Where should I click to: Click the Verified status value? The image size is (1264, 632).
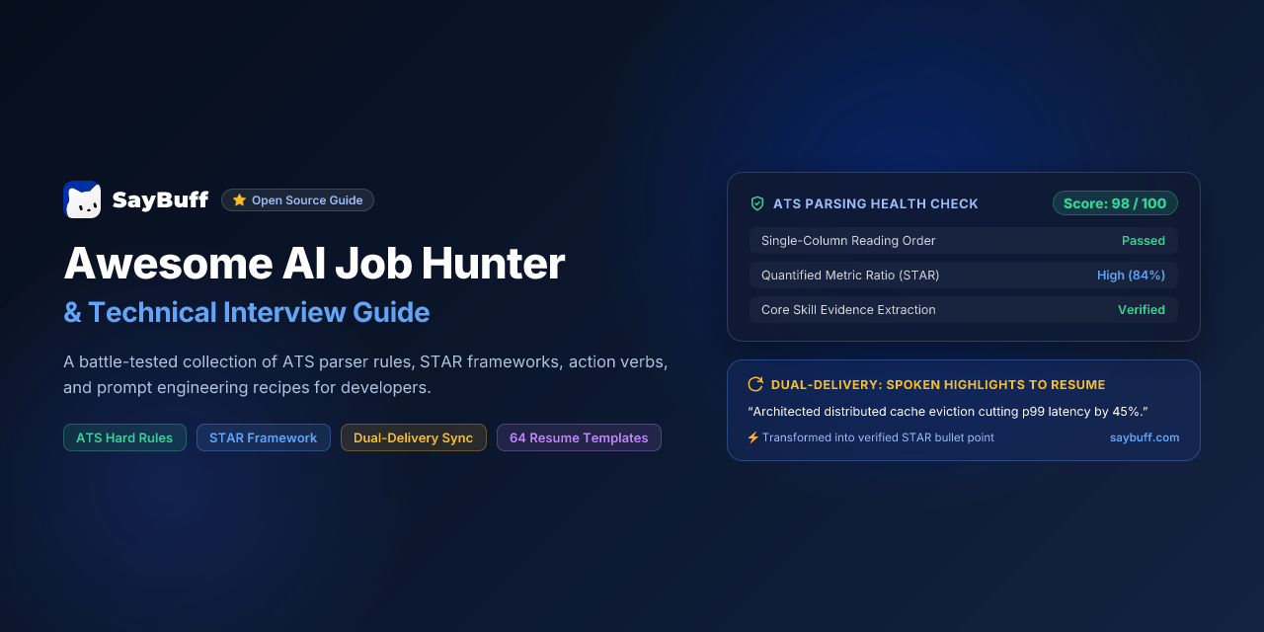point(1142,310)
